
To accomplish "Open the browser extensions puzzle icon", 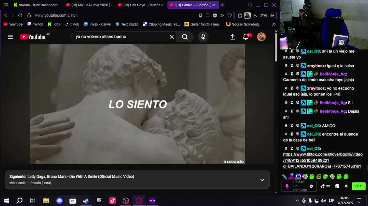I will pyautogui.click(x=240, y=15).
